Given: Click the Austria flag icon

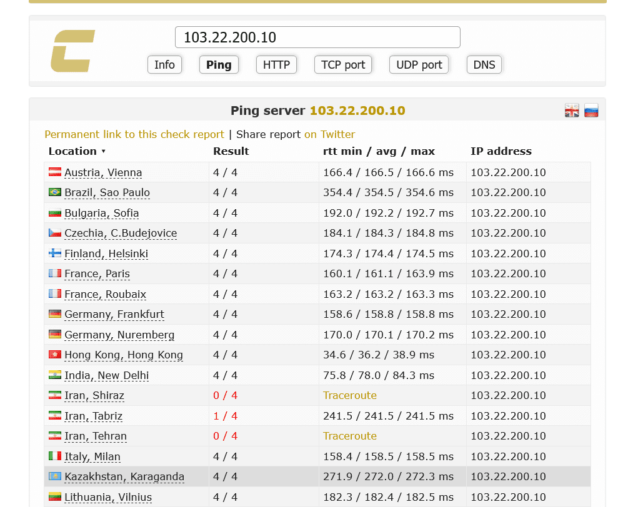Looking at the screenshot, I should 55,172.
